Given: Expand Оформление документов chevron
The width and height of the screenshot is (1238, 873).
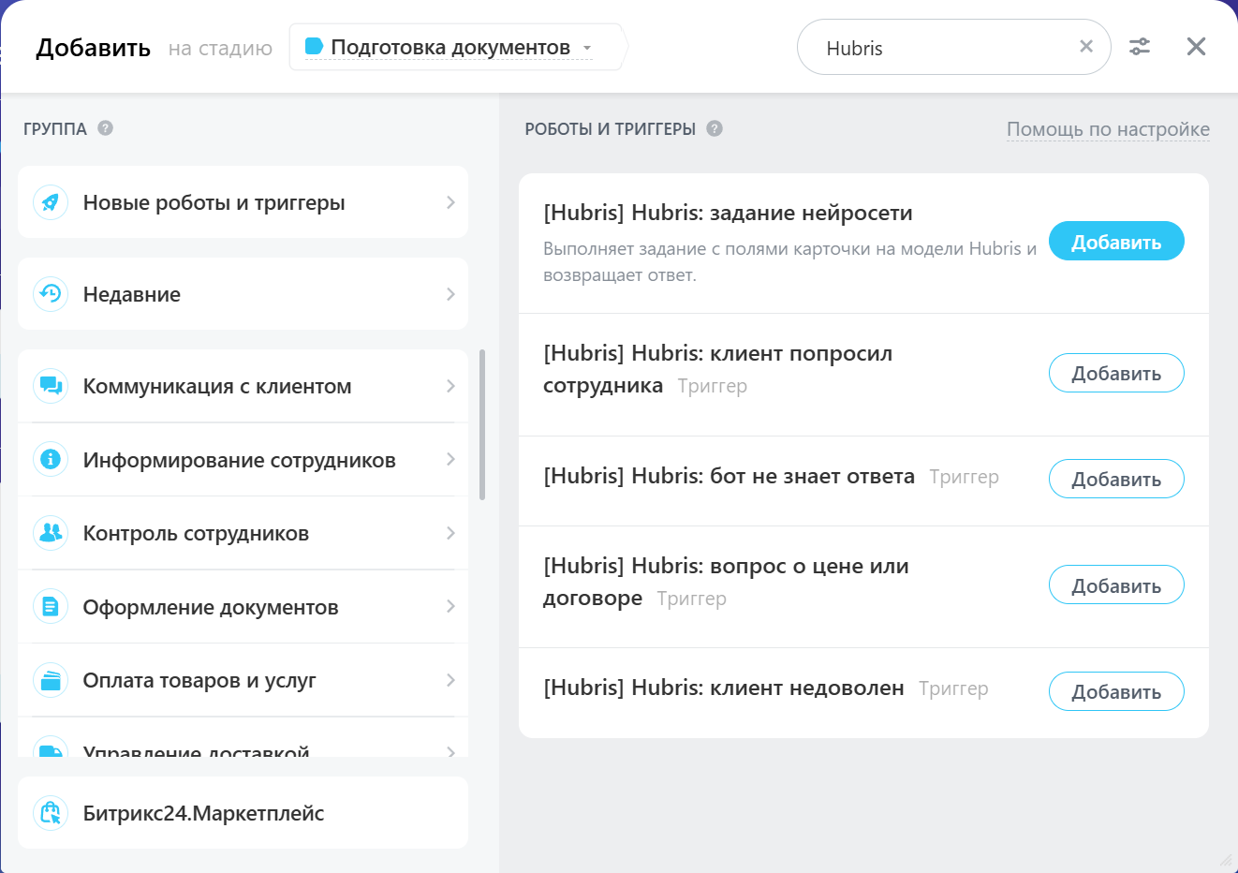Looking at the screenshot, I should tap(450, 606).
